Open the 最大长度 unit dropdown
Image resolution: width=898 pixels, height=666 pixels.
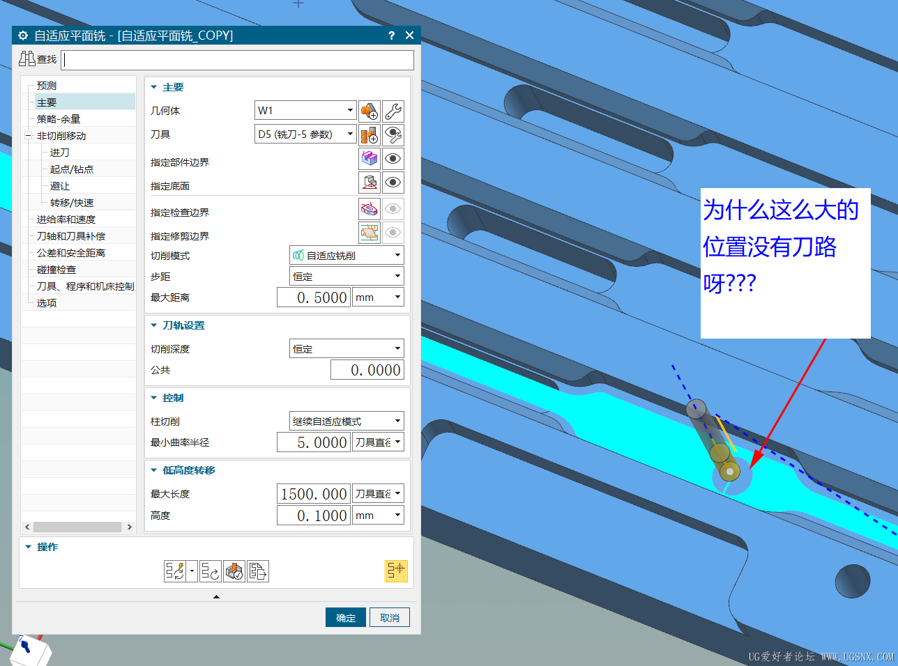[x=379, y=494]
